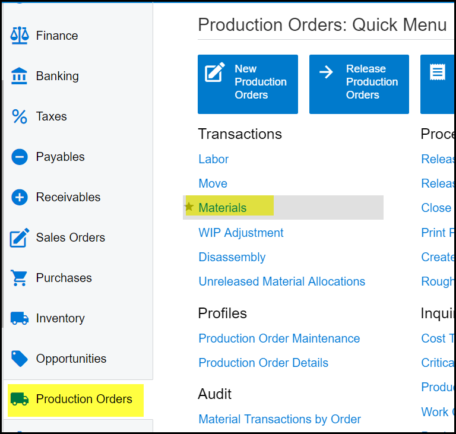Image resolution: width=456 pixels, height=434 pixels.
Task: Click the Purchases shopping cart icon
Action: [x=20, y=278]
